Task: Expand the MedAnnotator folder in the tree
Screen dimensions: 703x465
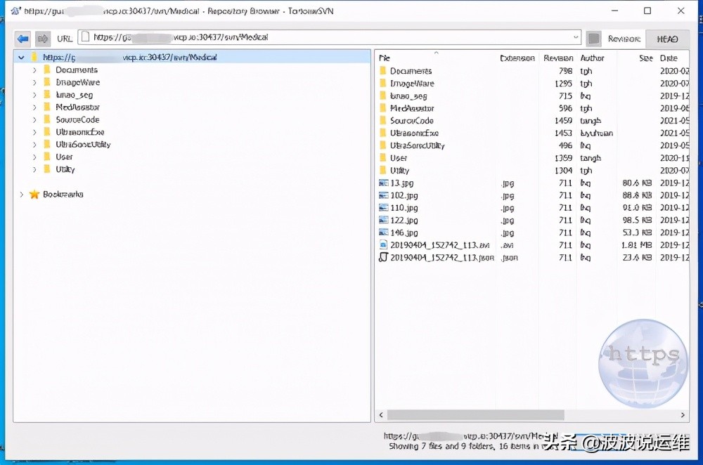Action: pyautogui.click(x=34, y=107)
